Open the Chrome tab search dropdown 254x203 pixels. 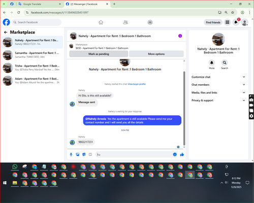pos(4,4)
